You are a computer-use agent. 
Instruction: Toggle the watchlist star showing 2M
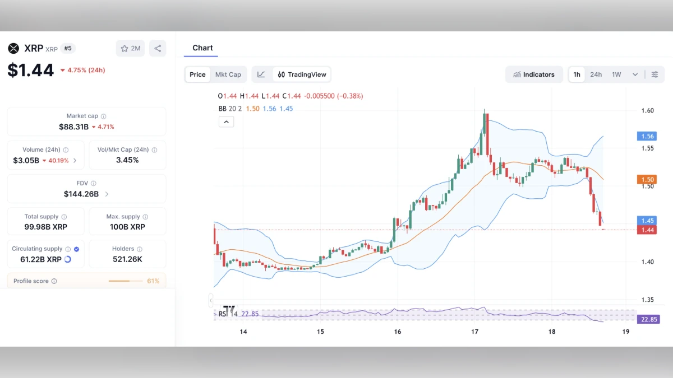tap(130, 48)
